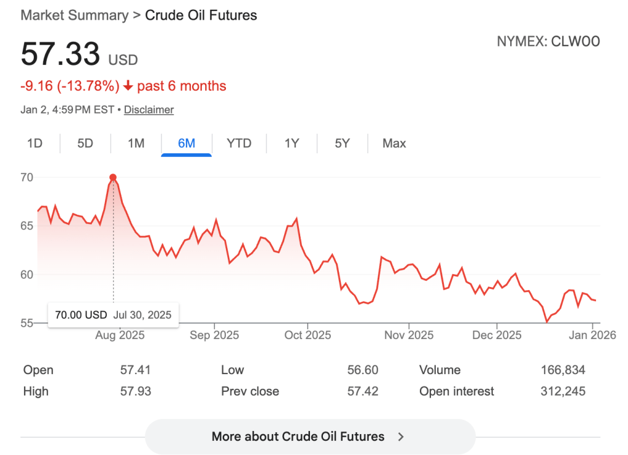Click the 57.33 current price
Image resolution: width=628 pixels, height=455 pixels.
60,54
